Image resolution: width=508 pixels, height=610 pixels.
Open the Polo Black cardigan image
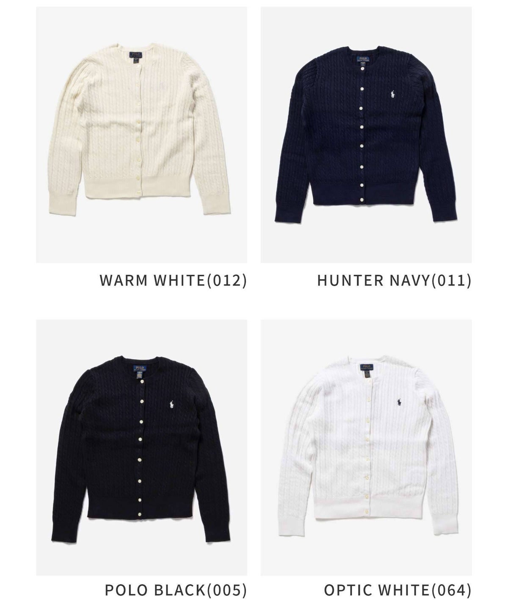[x=141, y=448]
